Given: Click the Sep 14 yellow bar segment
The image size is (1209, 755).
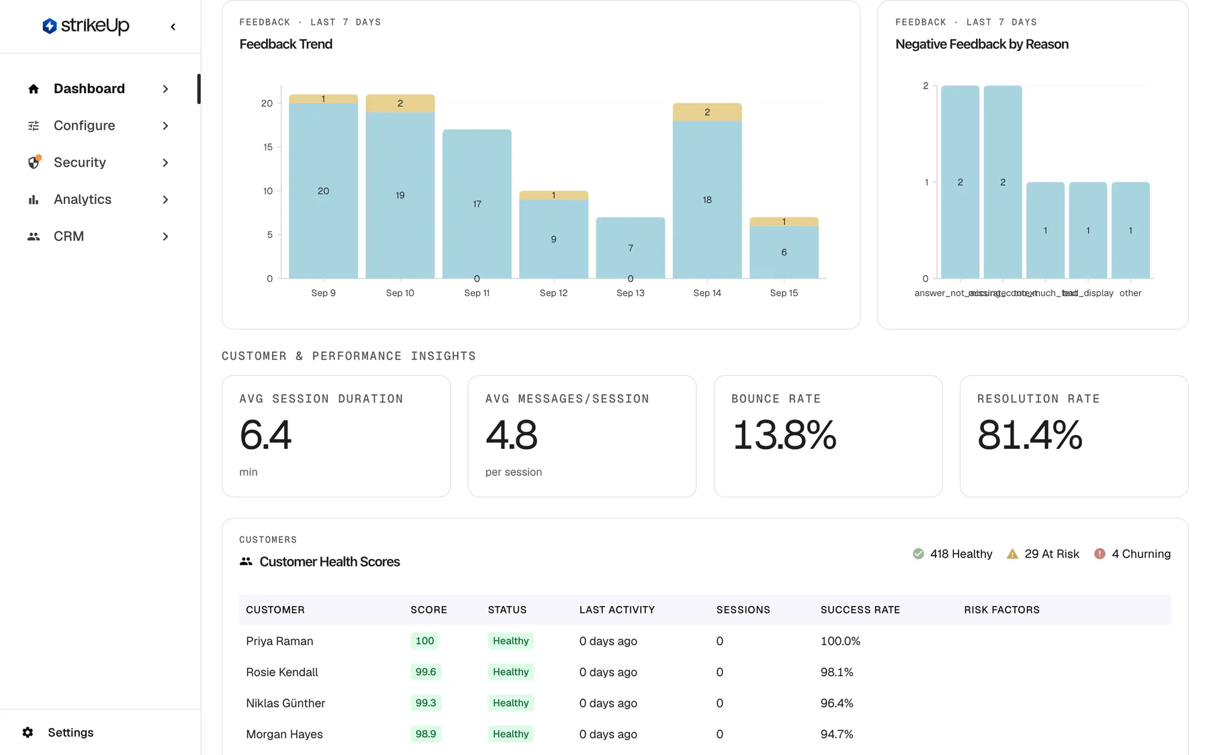Looking at the screenshot, I should (707, 112).
